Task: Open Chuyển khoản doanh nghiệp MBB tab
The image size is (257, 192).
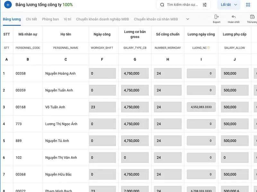Action: (102, 19)
